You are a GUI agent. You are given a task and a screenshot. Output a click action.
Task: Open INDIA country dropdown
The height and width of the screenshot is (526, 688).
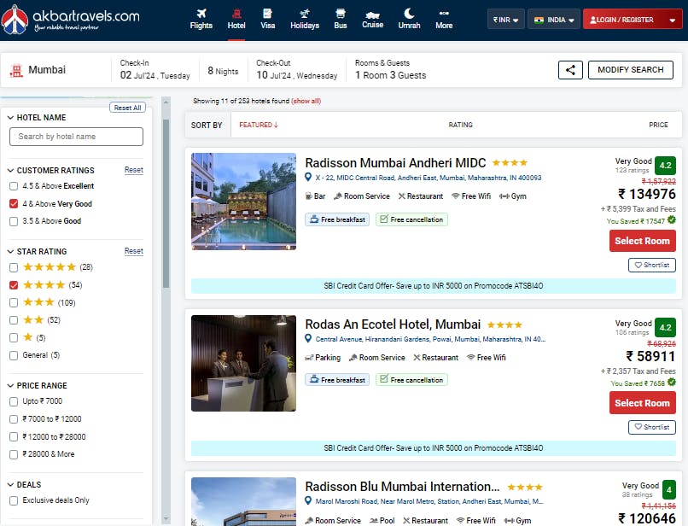[x=554, y=20]
